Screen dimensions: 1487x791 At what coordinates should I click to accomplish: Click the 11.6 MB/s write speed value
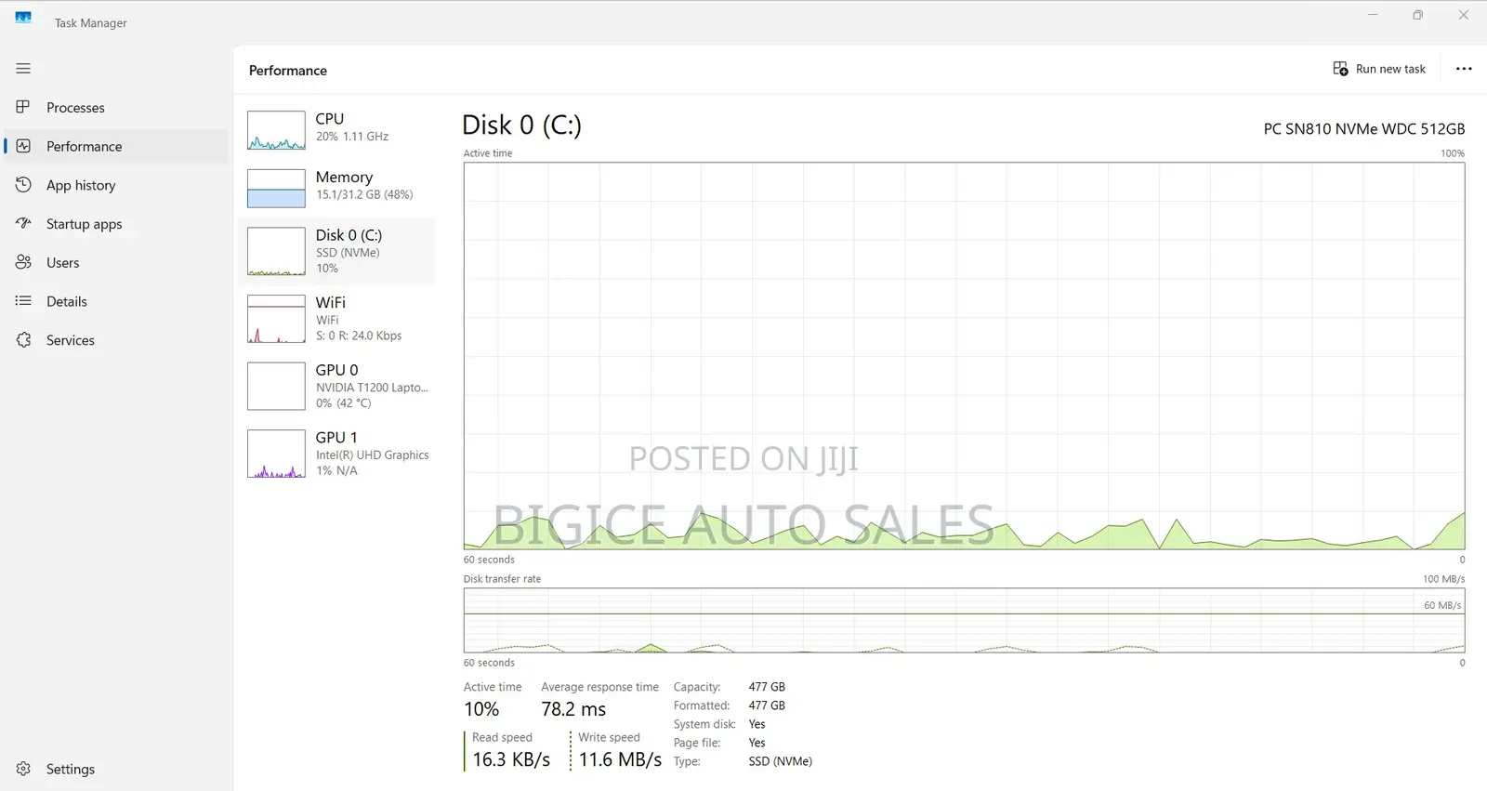620,759
